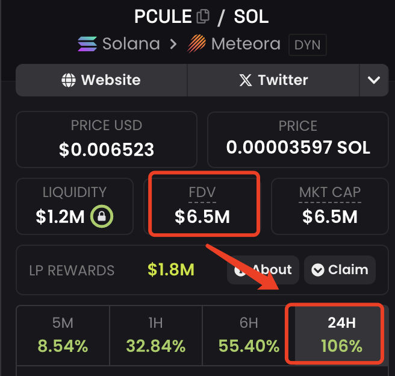The width and height of the screenshot is (395, 376).
Task: Click the checkmark icon in Claim button
Action: [x=318, y=270]
